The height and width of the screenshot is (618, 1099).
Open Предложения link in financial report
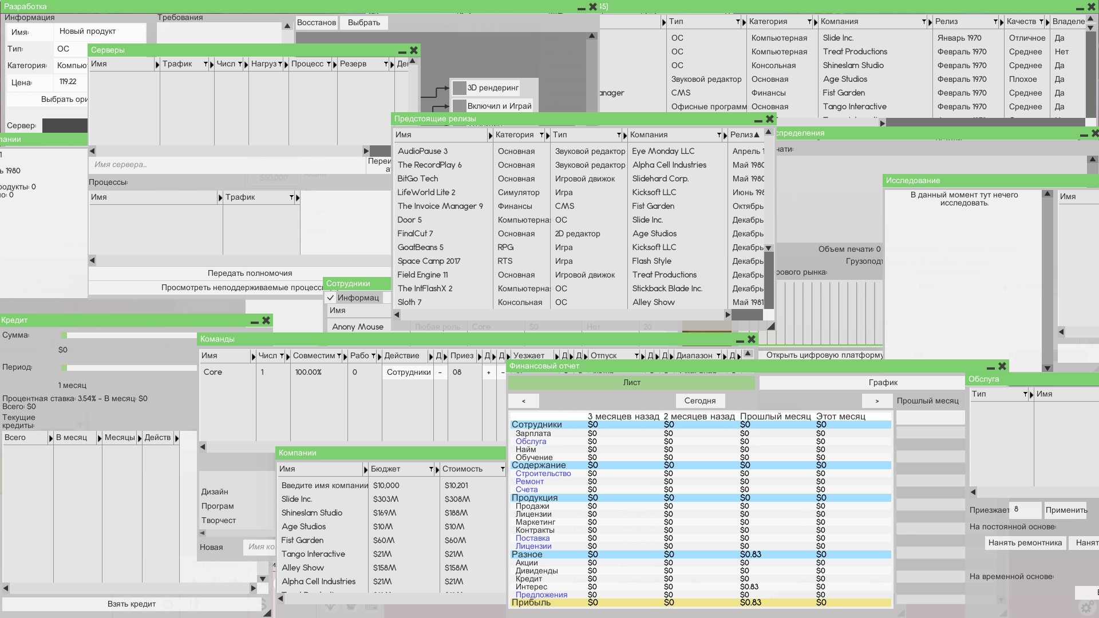point(541,595)
